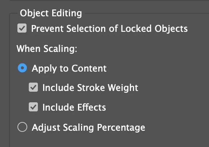Disable the Include Effects checkbox

(x=33, y=107)
